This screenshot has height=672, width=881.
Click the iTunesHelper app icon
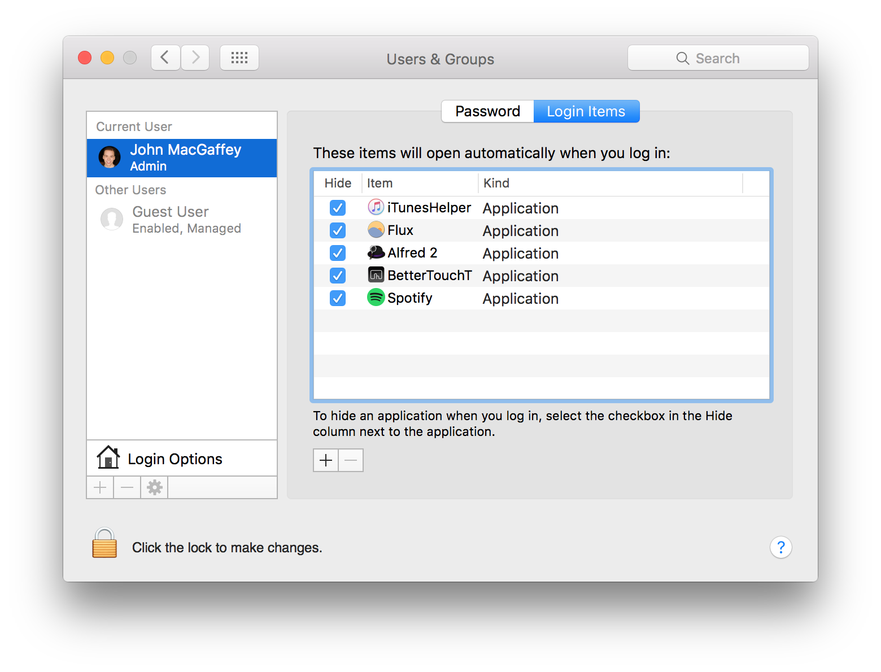click(376, 207)
